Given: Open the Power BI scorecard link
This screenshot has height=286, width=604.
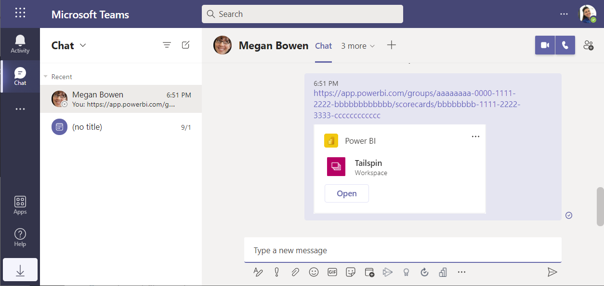Looking at the screenshot, I should [417, 104].
